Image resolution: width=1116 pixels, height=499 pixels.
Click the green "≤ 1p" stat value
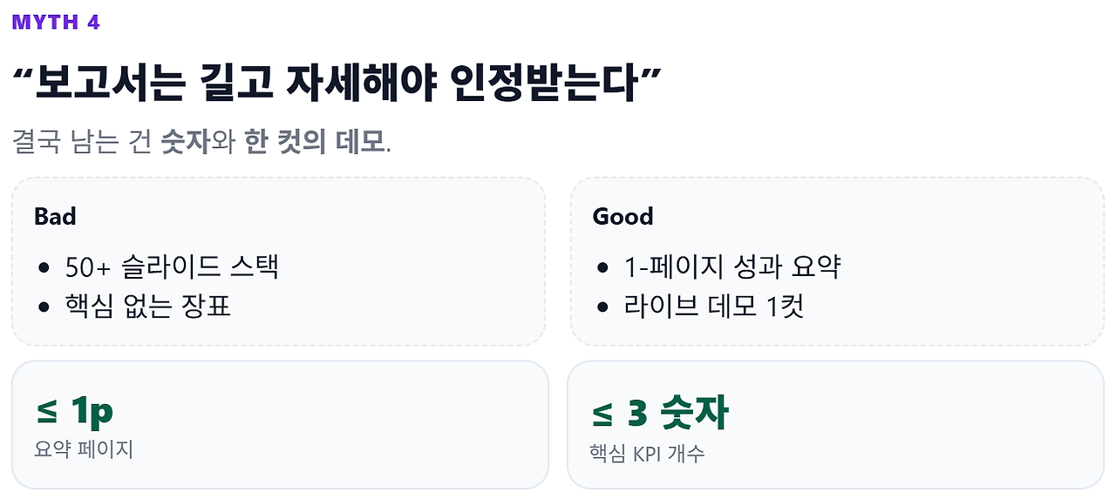pos(75,411)
